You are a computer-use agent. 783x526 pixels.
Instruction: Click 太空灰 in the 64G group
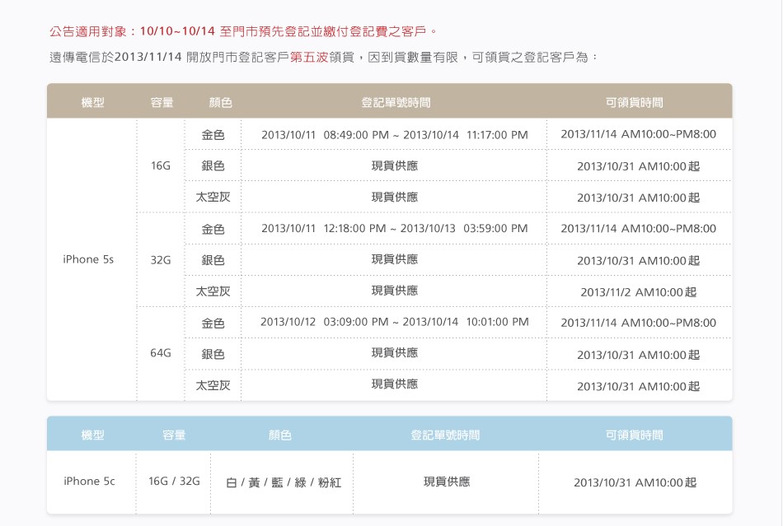tap(213, 385)
